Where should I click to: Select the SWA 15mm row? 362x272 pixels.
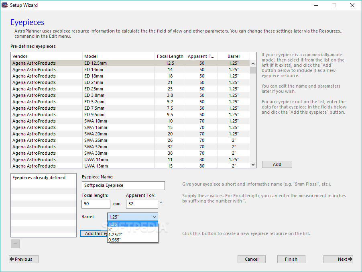coord(130,128)
